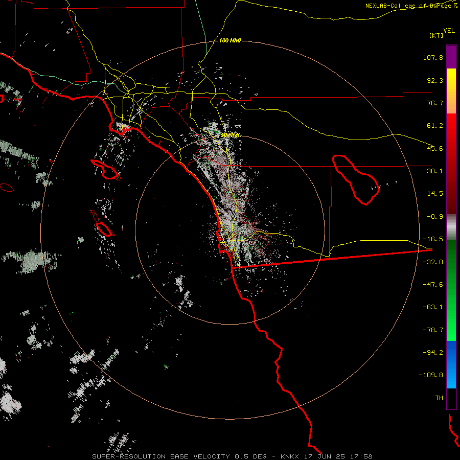Click the -78.7 velocity scale value
Viewport: 460px width, 460px height.
tap(433, 330)
